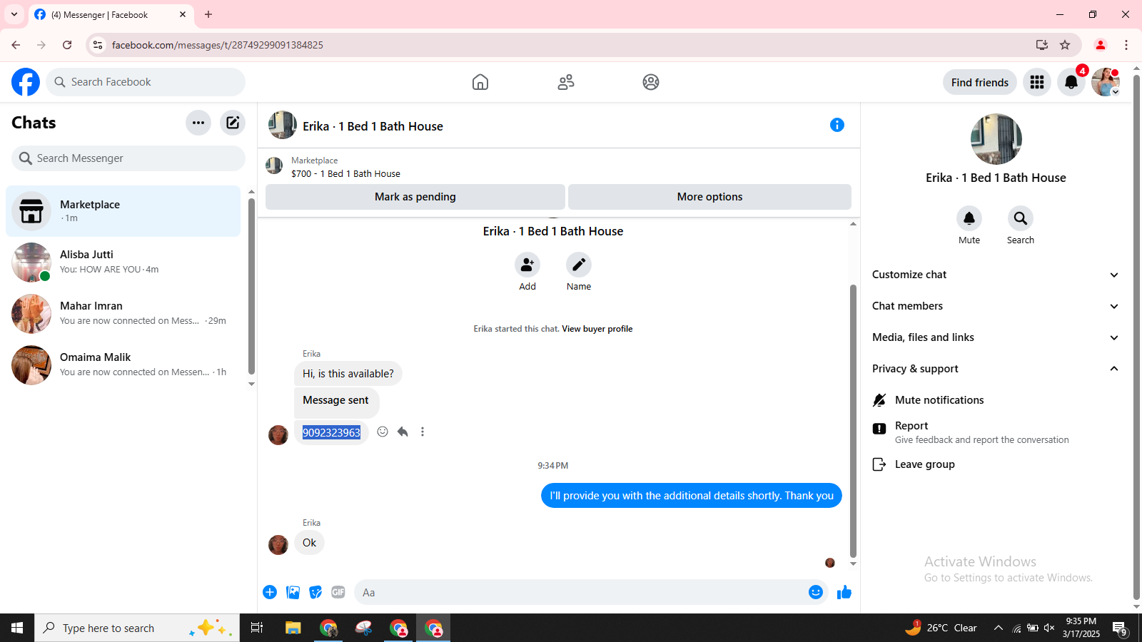Open new browser tab

click(208, 14)
